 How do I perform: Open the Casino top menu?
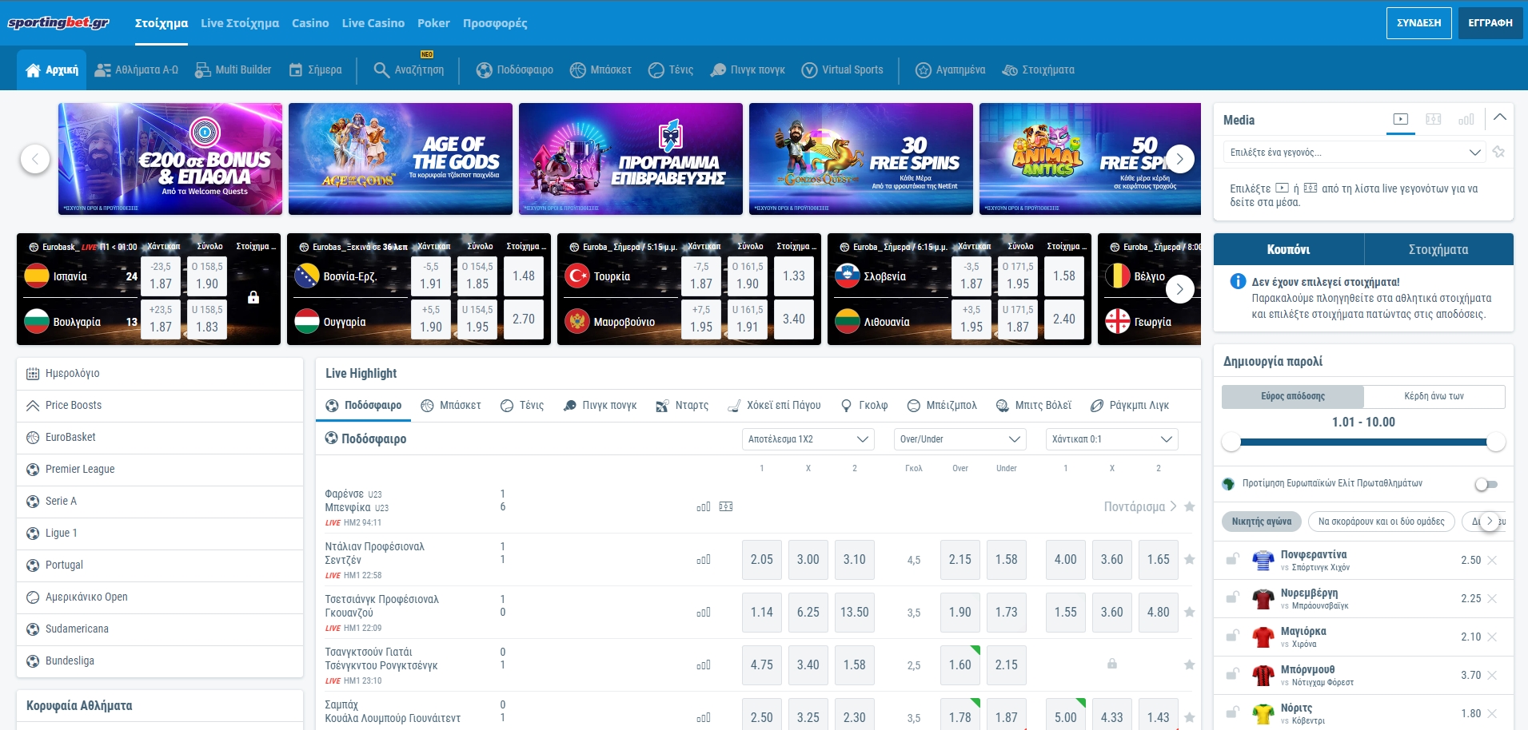[310, 23]
